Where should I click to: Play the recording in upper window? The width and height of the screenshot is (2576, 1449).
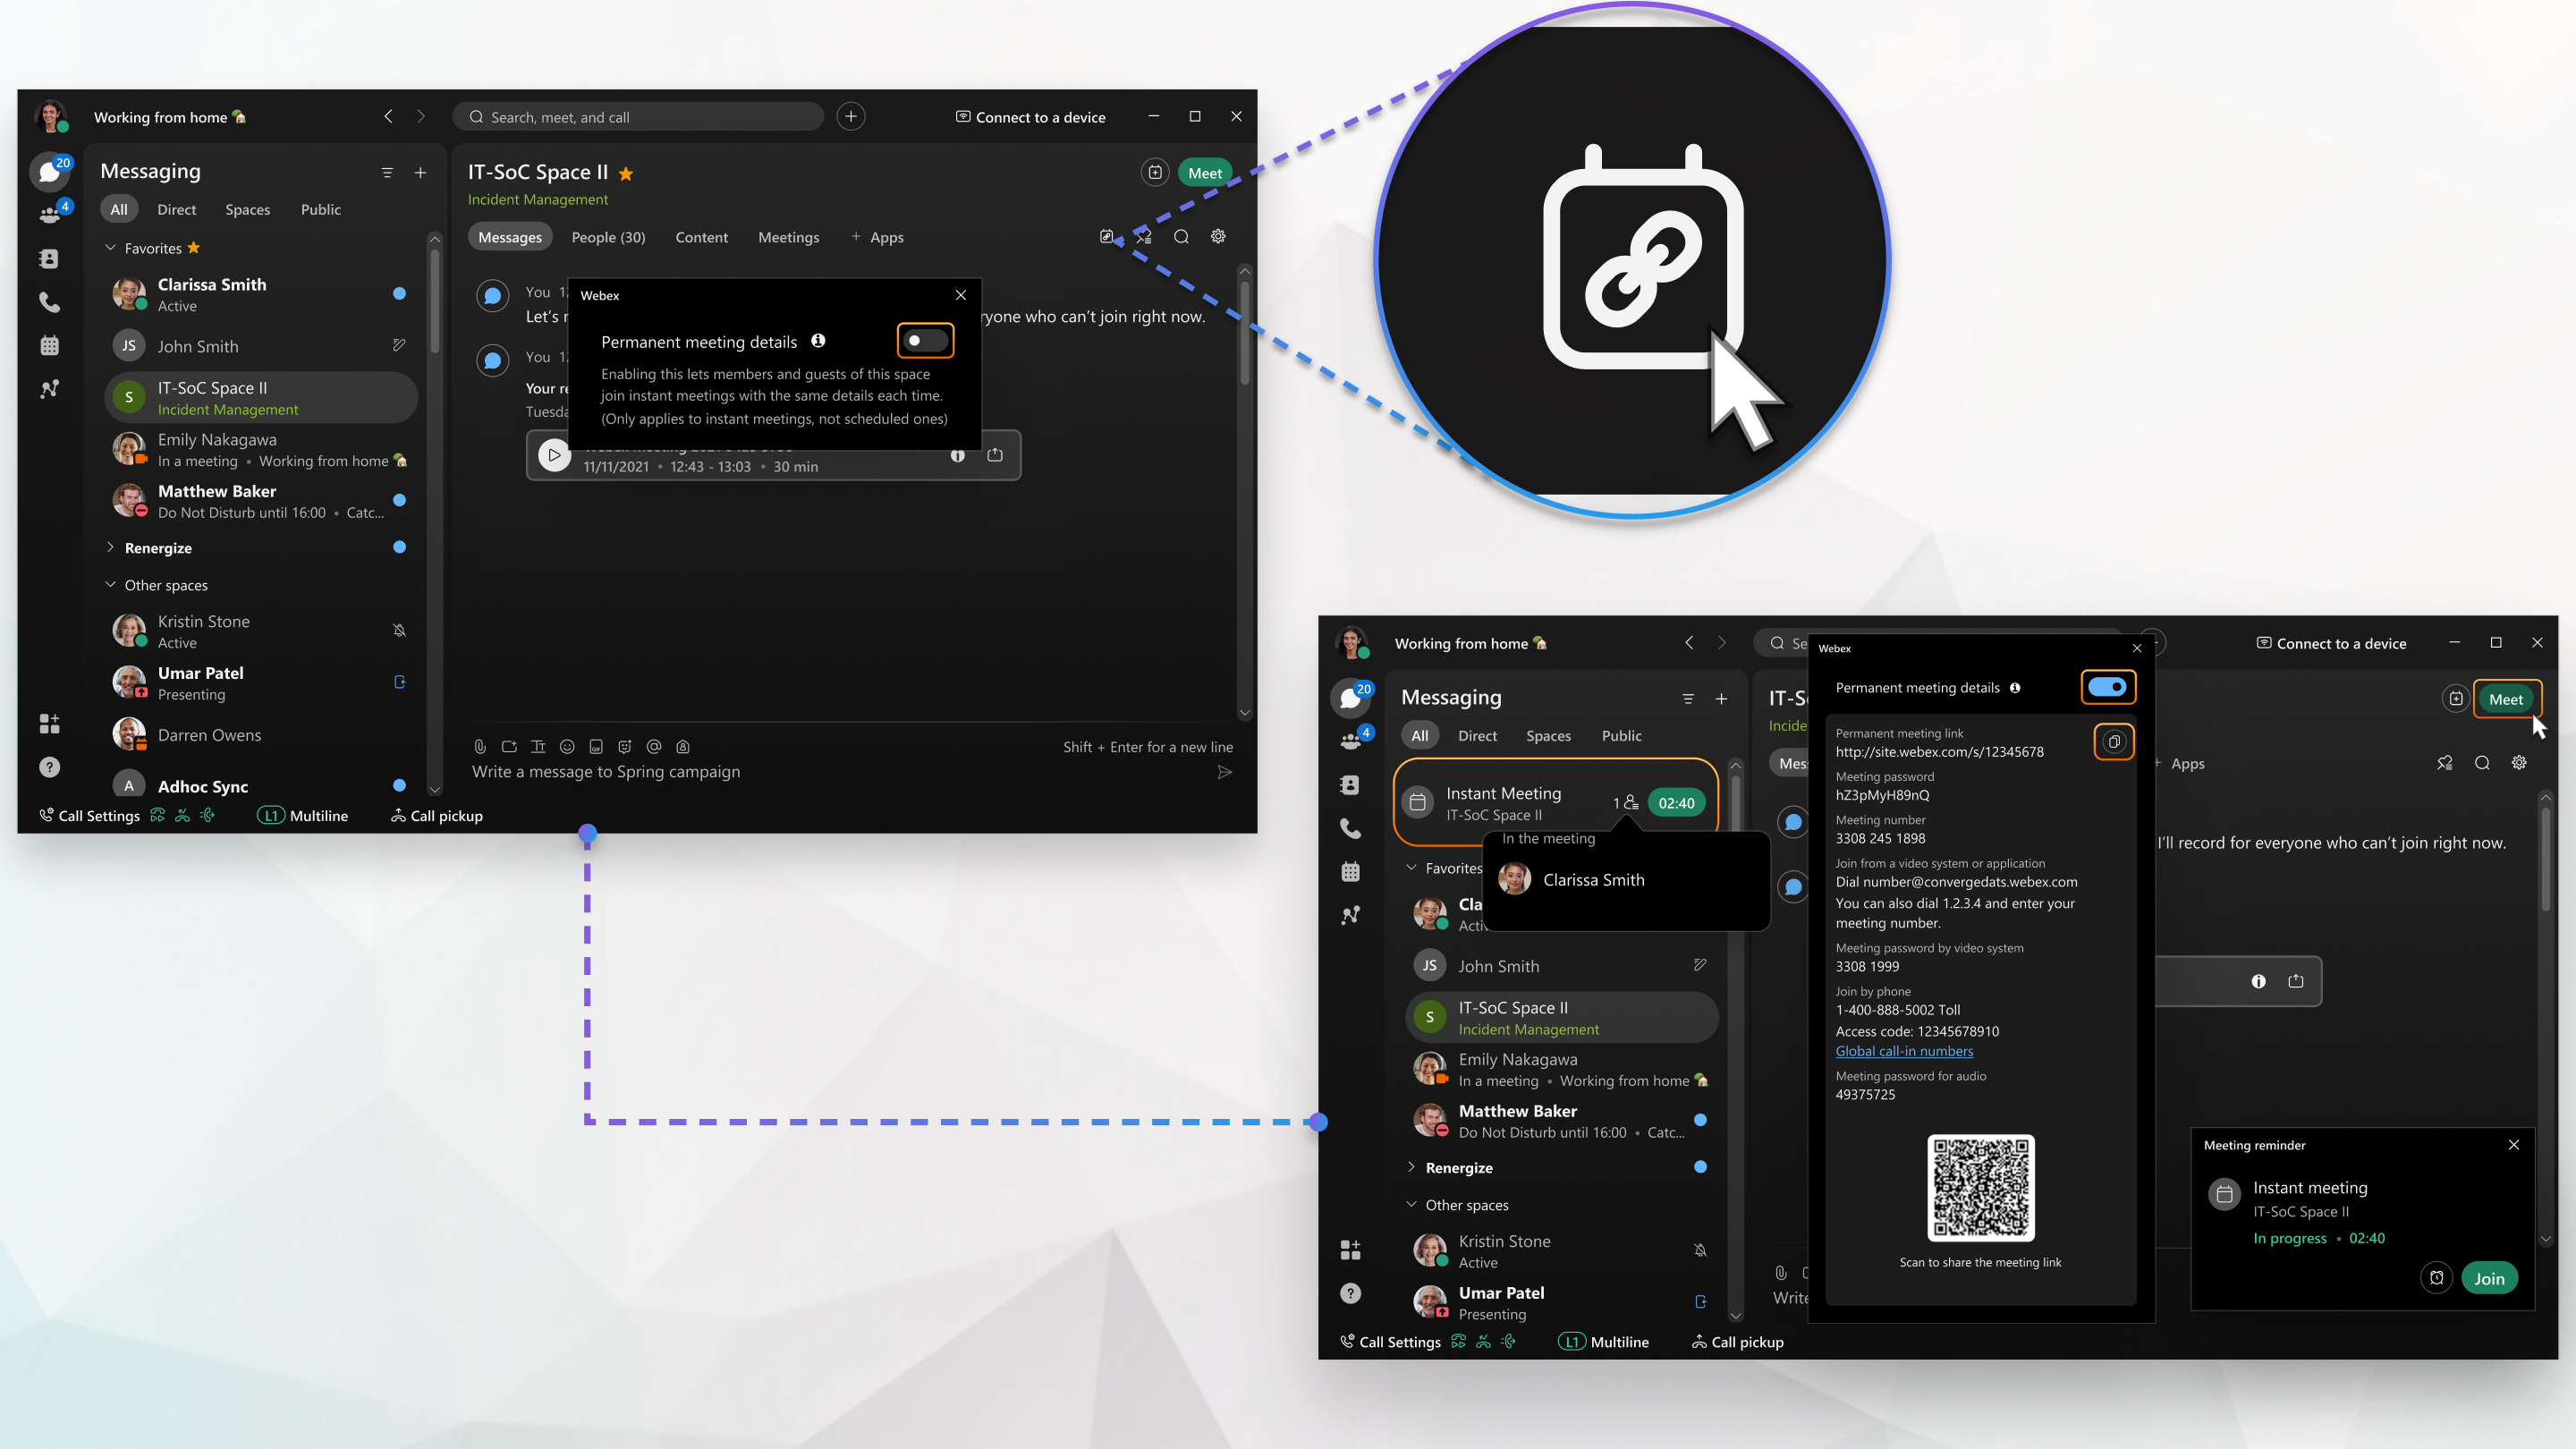[x=554, y=455]
